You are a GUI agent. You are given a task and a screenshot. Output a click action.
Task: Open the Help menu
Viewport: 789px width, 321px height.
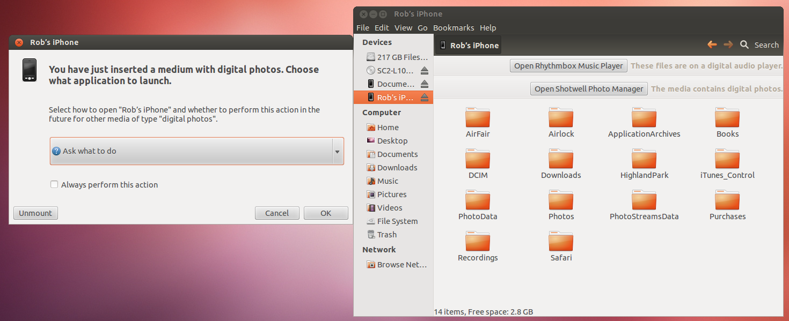(488, 27)
